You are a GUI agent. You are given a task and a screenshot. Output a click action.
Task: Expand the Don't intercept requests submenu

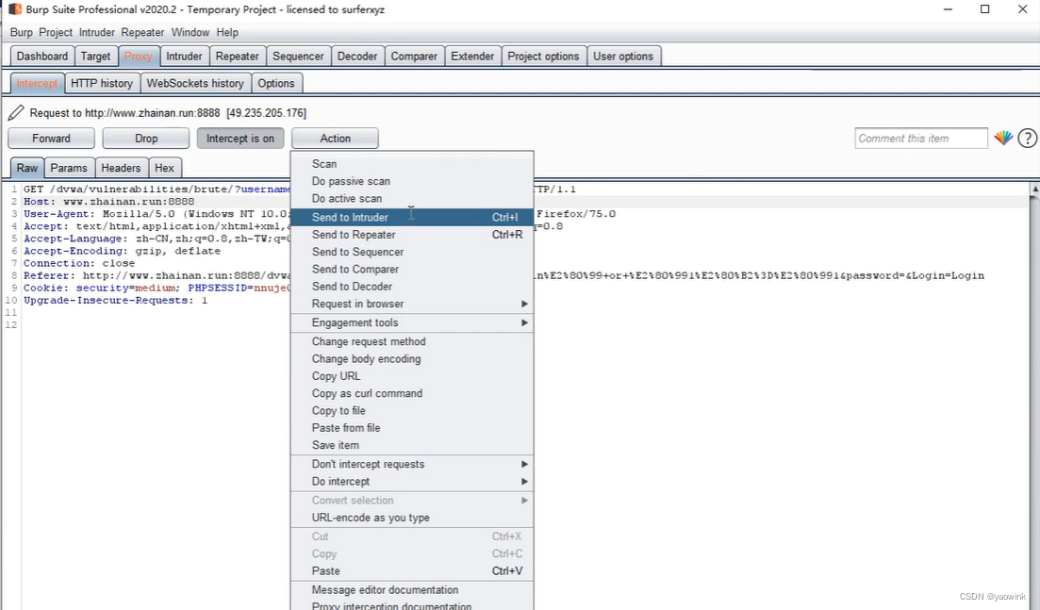point(412,464)
